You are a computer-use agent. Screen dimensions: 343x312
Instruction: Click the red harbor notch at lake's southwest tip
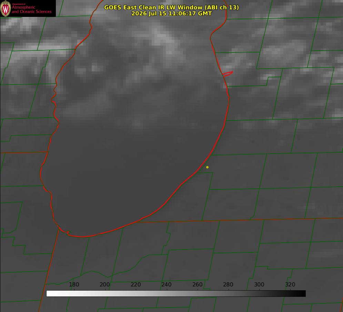click(67, 232)
